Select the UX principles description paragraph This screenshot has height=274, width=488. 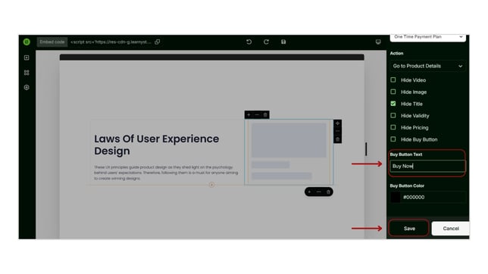tap(166, 173)
